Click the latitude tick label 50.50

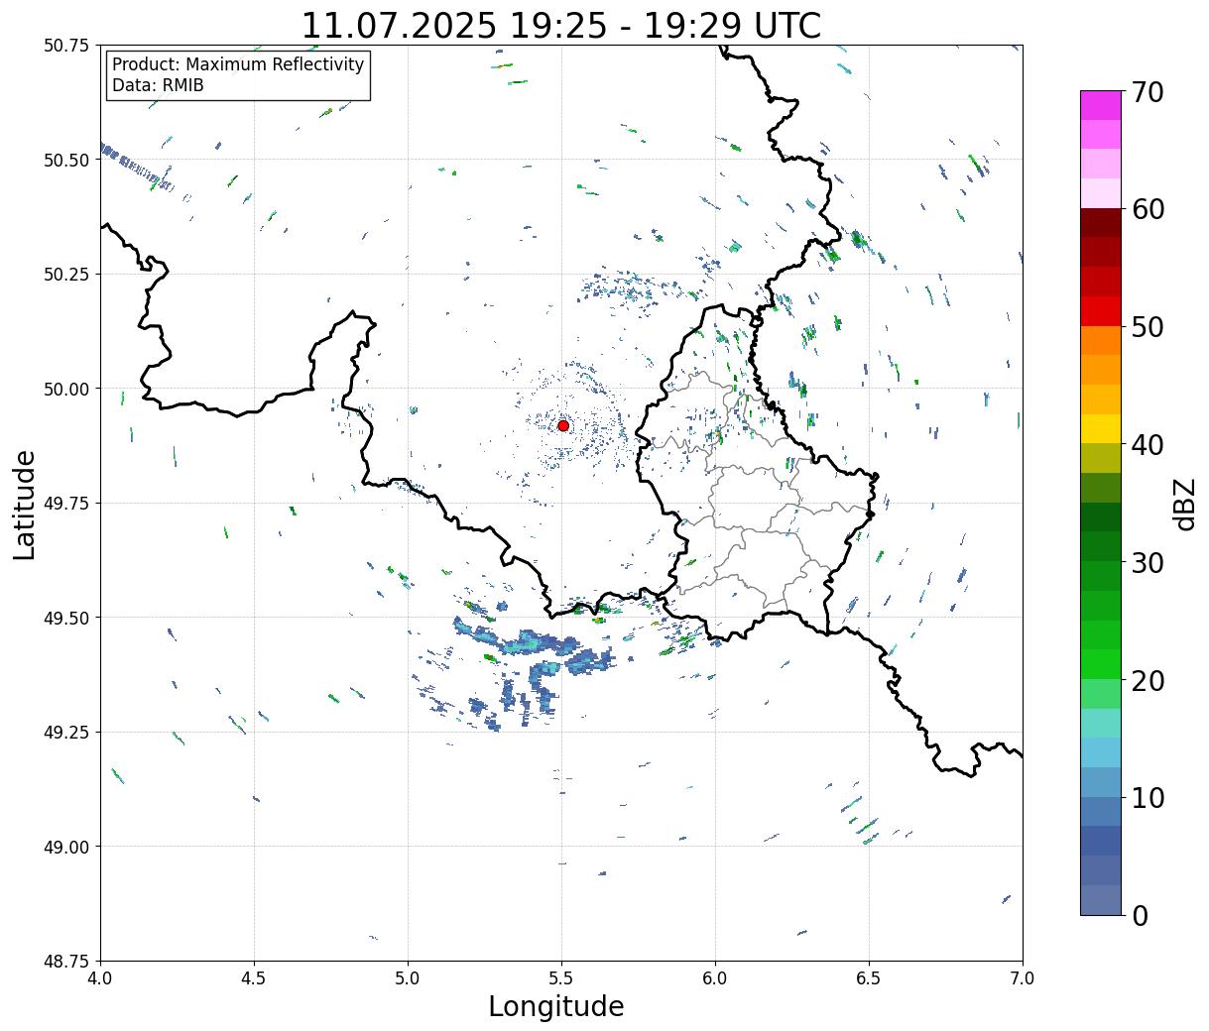click(x=66, y=160)
